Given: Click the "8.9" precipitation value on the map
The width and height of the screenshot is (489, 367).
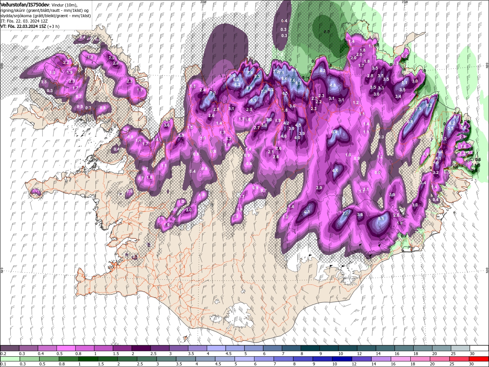Looking at the screenshot, I should coord(249,88).
